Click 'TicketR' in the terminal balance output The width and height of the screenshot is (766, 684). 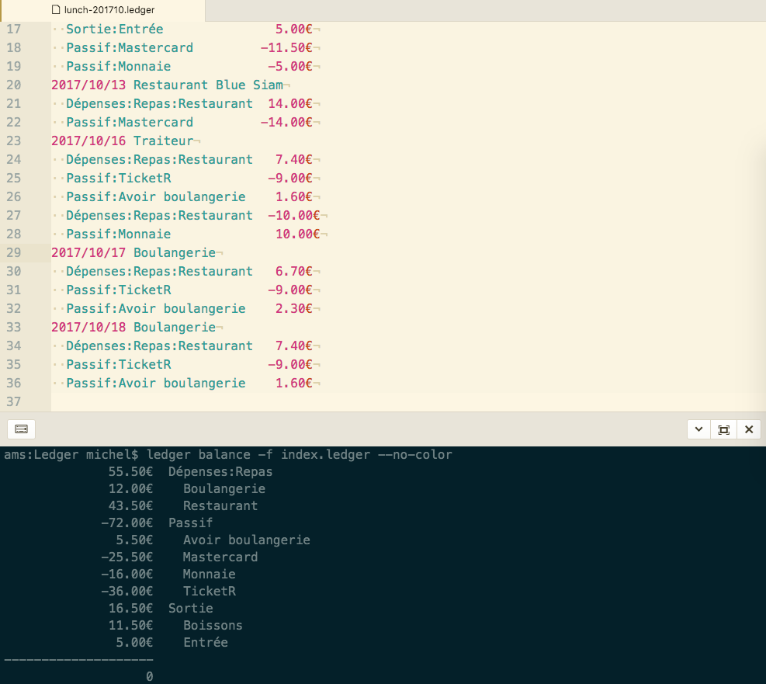210,591
